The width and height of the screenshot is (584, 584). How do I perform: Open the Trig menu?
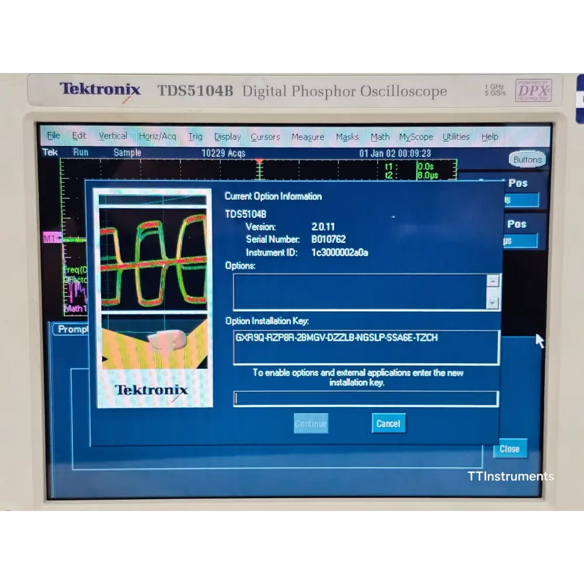195,137
